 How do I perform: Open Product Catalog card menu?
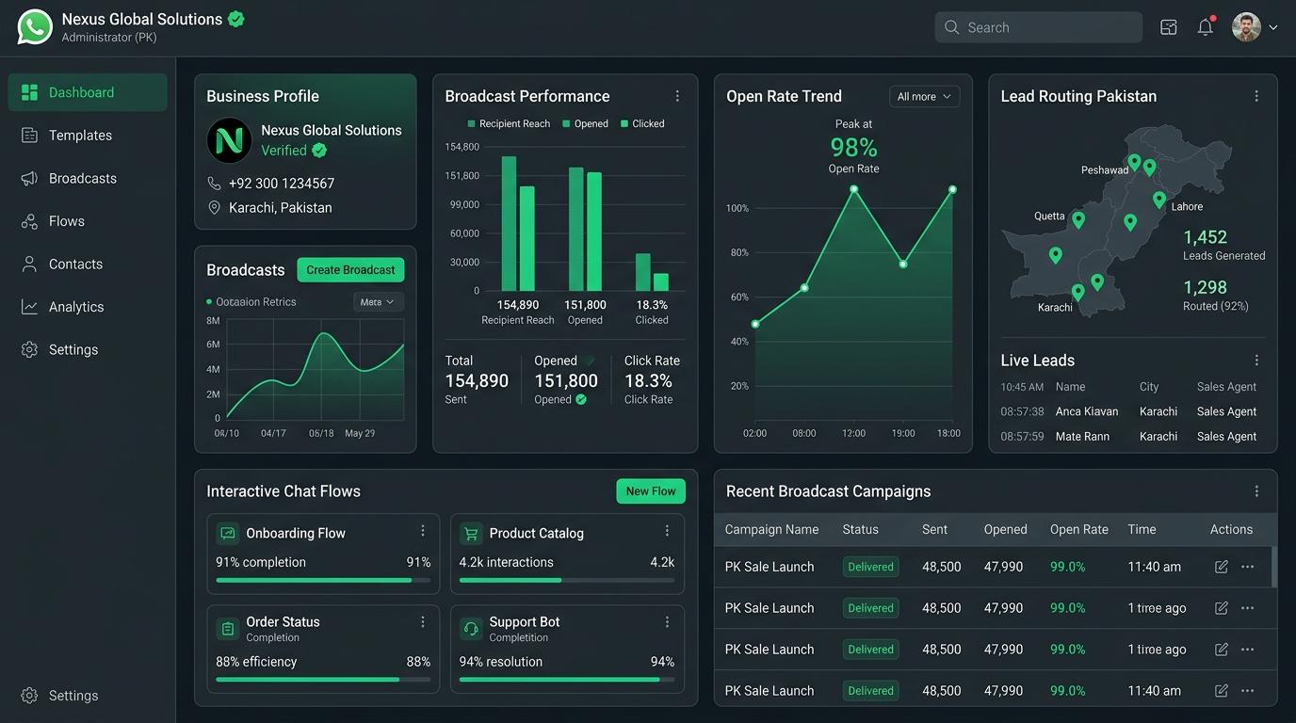point(667,531)
